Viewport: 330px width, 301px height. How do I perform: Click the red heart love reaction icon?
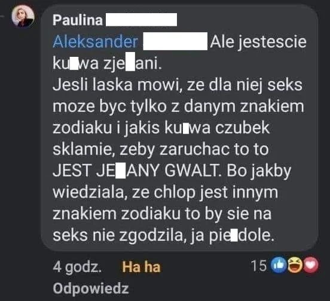point(310,265)
